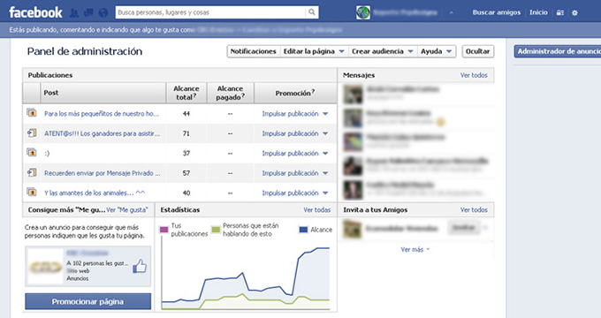
Task: Click the Alcance total column header
Action: point(186,93)
